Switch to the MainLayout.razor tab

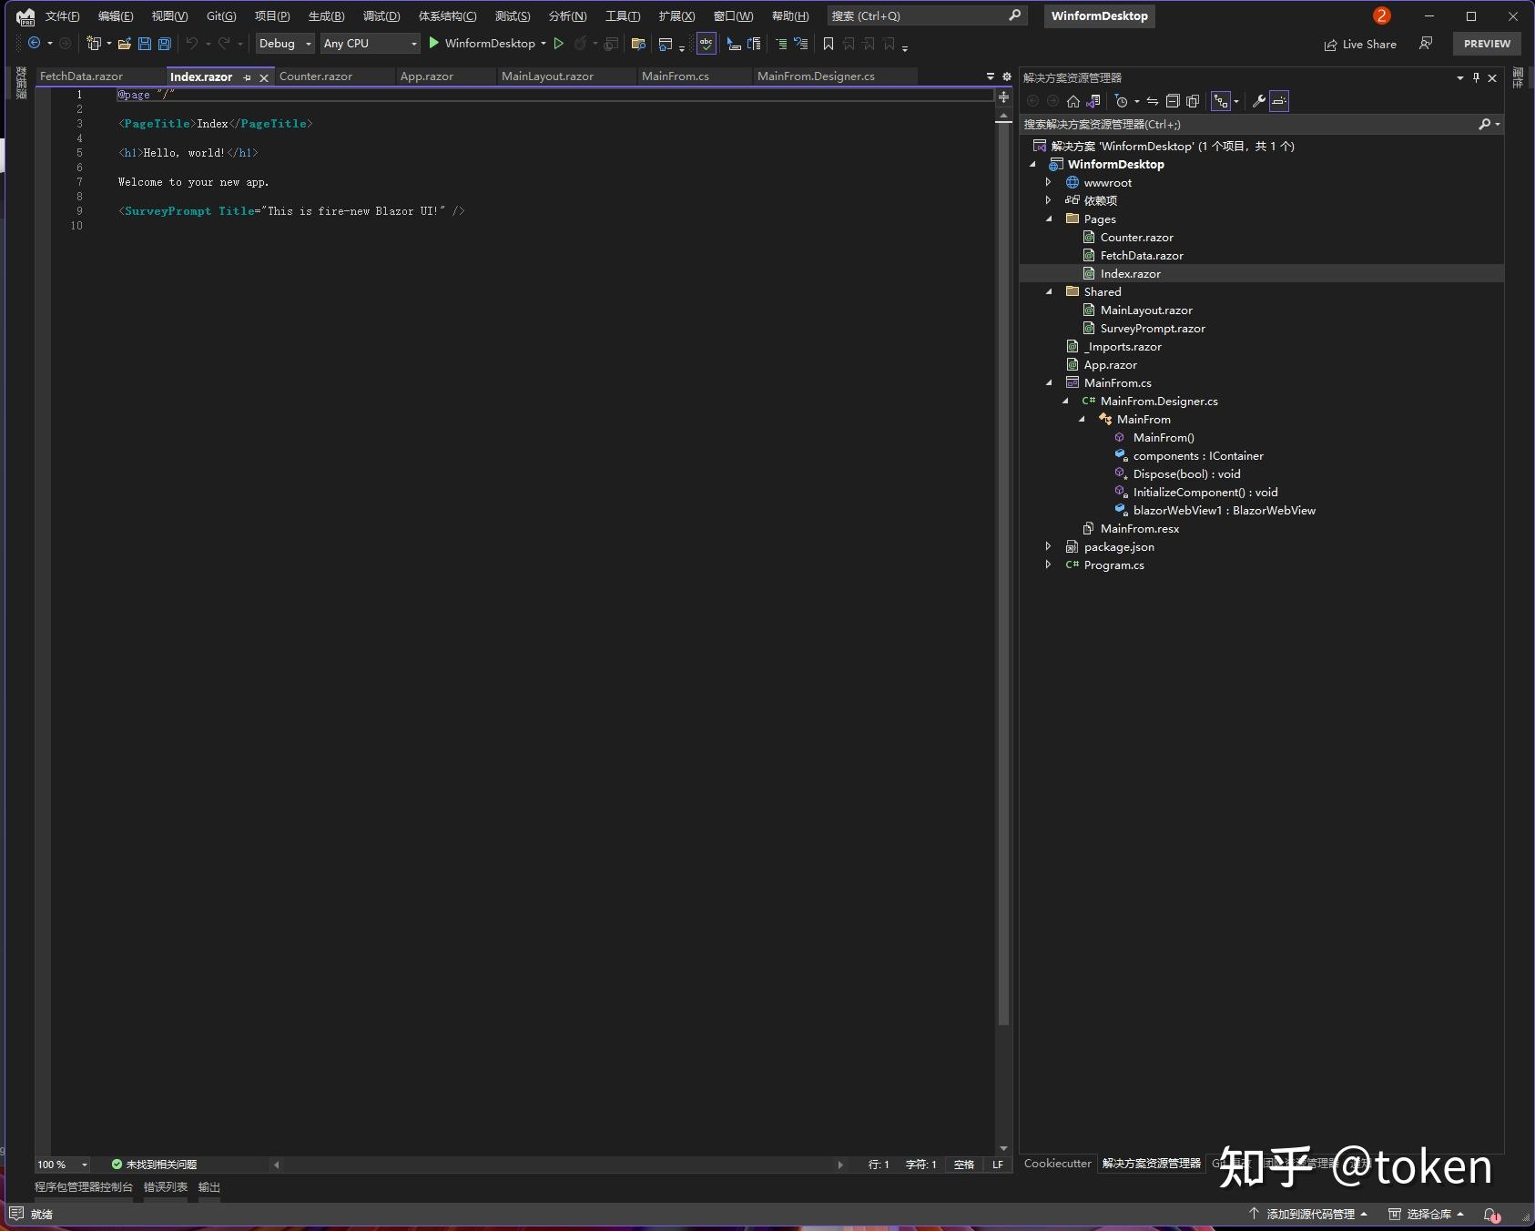coord(547,76)
